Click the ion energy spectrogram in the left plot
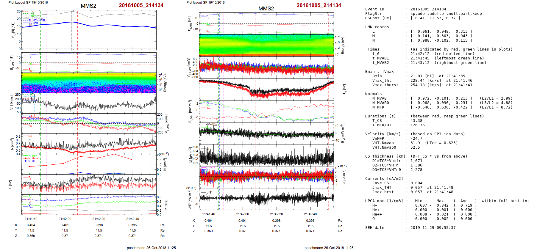This screenshot has width=537, height=250. 89,83
